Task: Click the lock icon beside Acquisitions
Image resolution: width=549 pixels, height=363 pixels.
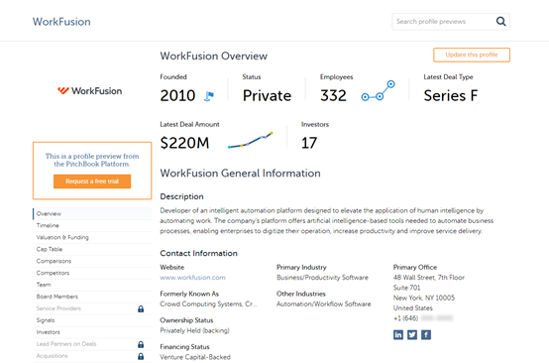Action: pyautogui.click(x=141, y=356)
